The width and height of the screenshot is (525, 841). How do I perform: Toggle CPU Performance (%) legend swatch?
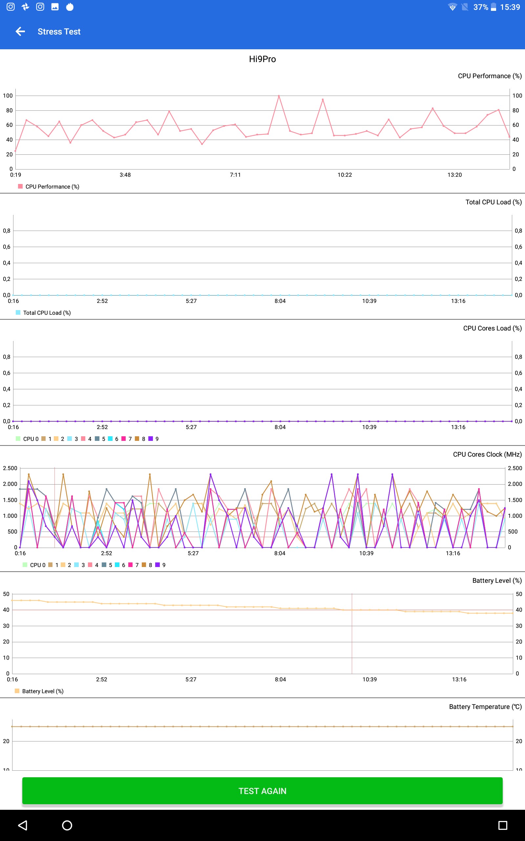[20, 186]
